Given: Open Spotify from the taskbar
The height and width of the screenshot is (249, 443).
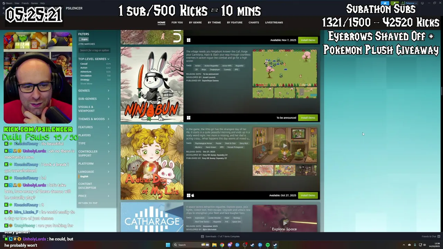Looking at the screenshot, I should [x=268, y=245].
